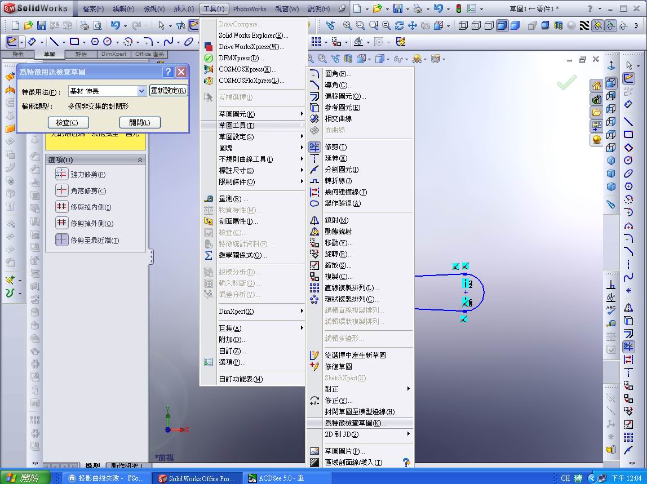Viewport: 647px width, 484px height.
Task: Choose 草圖圖片(P) menu item
Action: tap(360, 451)
